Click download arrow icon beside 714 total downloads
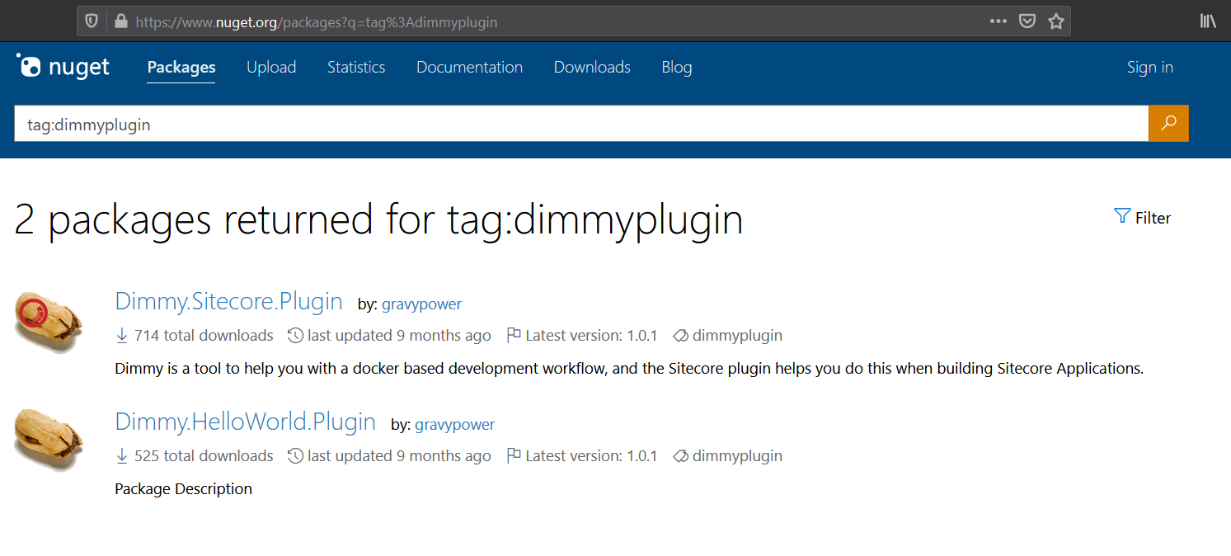 click(x=122, y=336)
